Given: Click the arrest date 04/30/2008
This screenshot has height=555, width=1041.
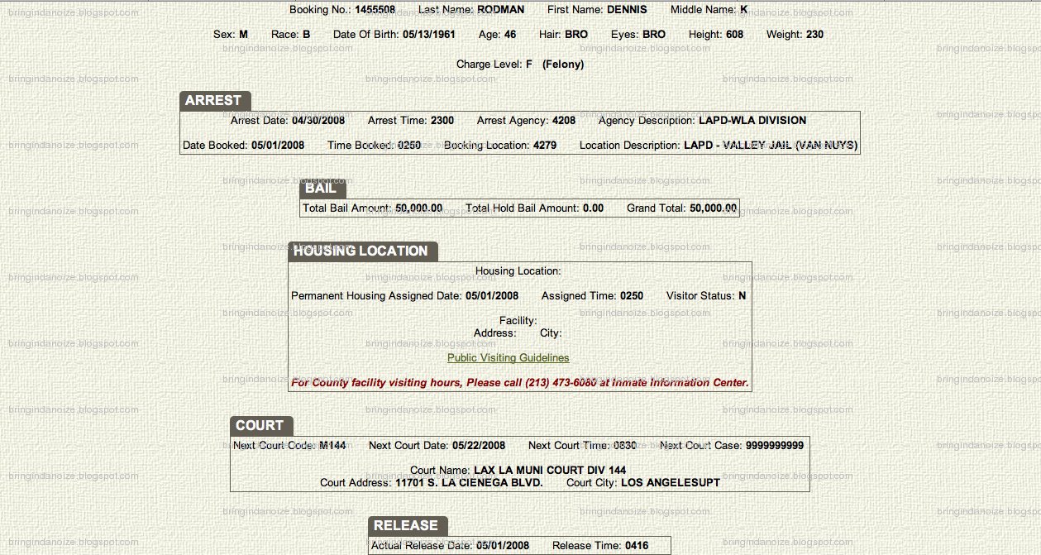Looking at the screenshot, I should tap(318, 121).
